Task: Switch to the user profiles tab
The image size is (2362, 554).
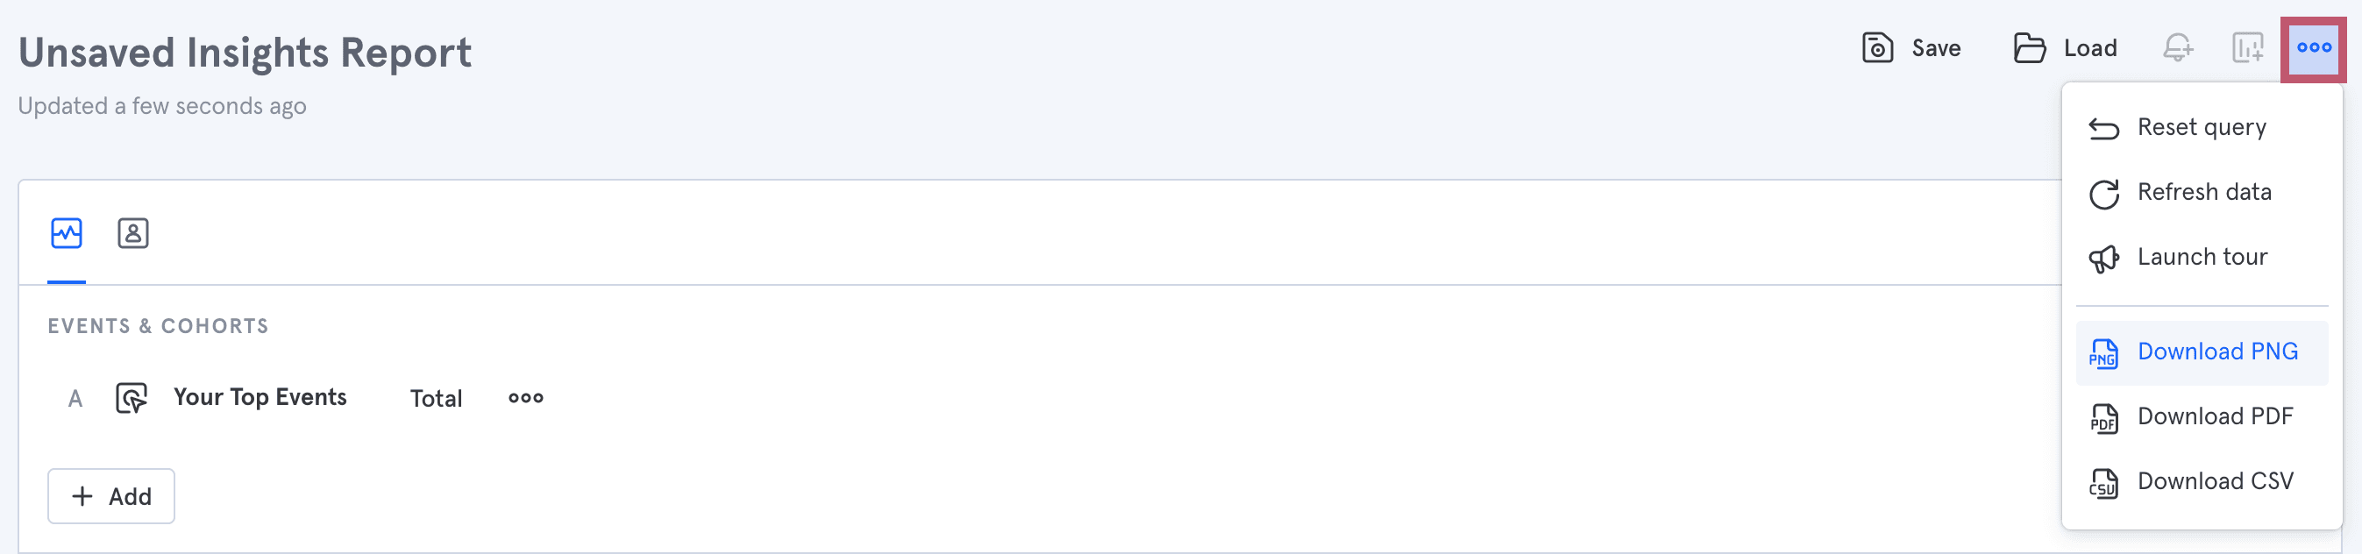Action: 133,234
